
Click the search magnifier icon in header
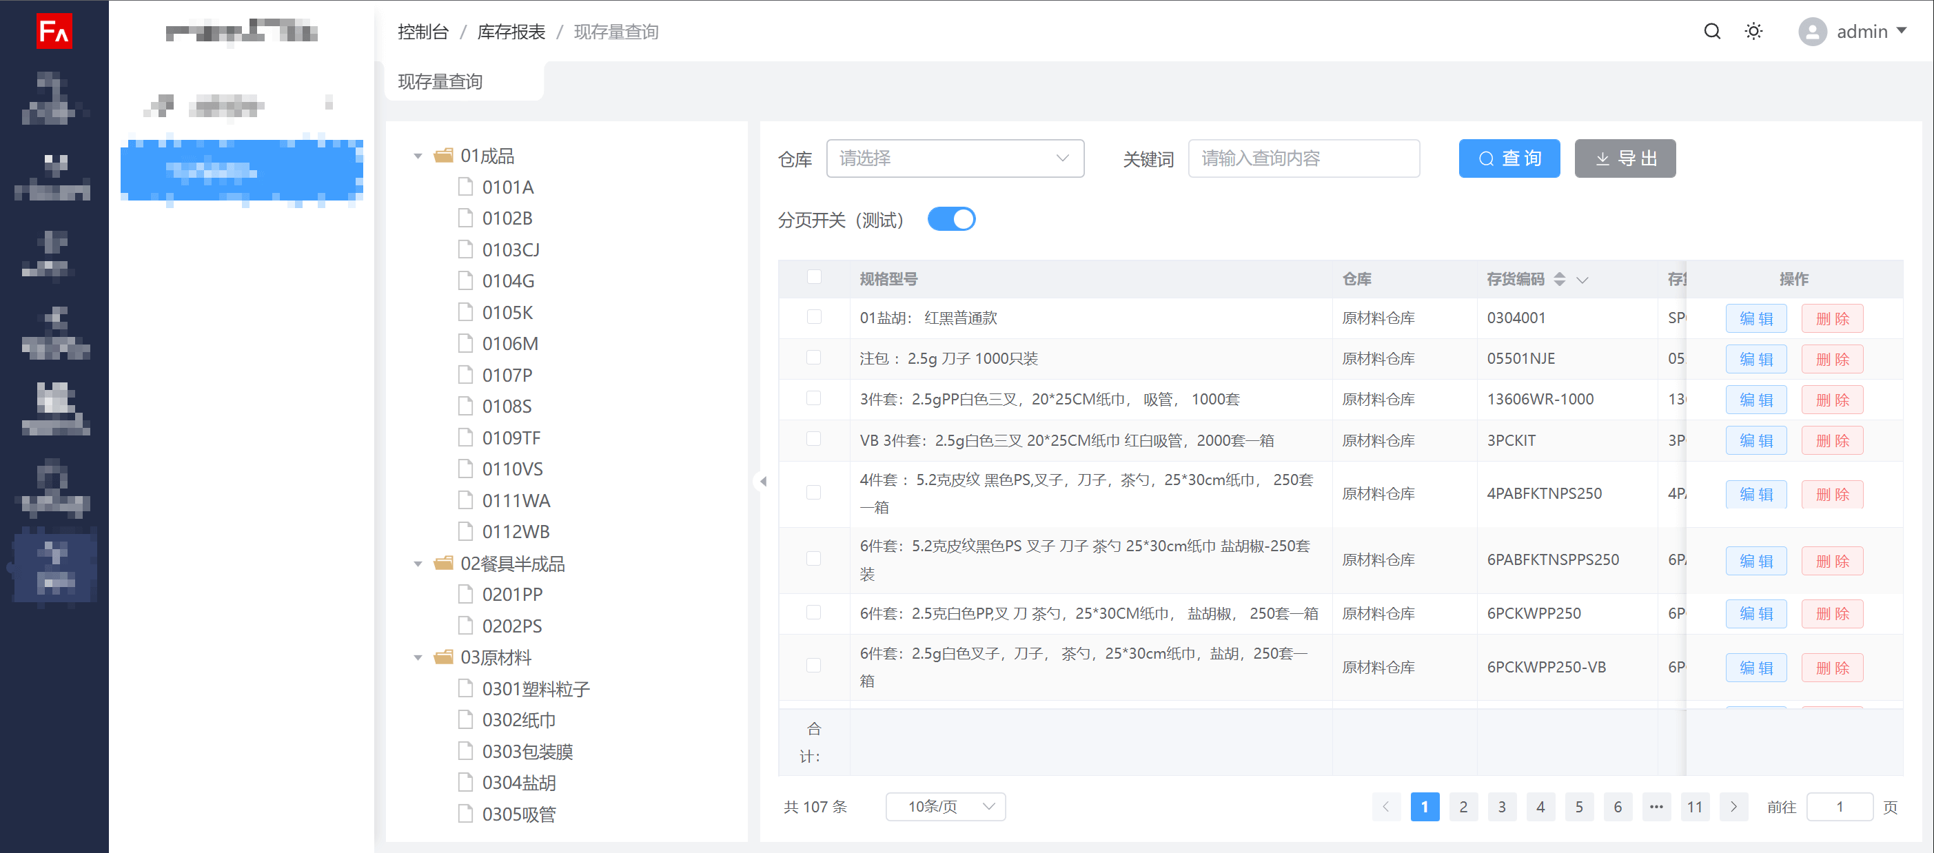tap(1712, 32)
